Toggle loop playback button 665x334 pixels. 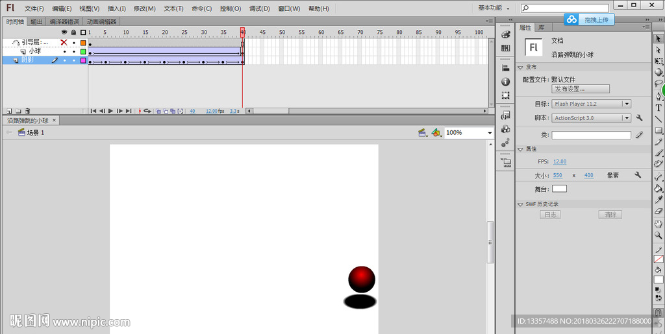click(x=147, y=111)
